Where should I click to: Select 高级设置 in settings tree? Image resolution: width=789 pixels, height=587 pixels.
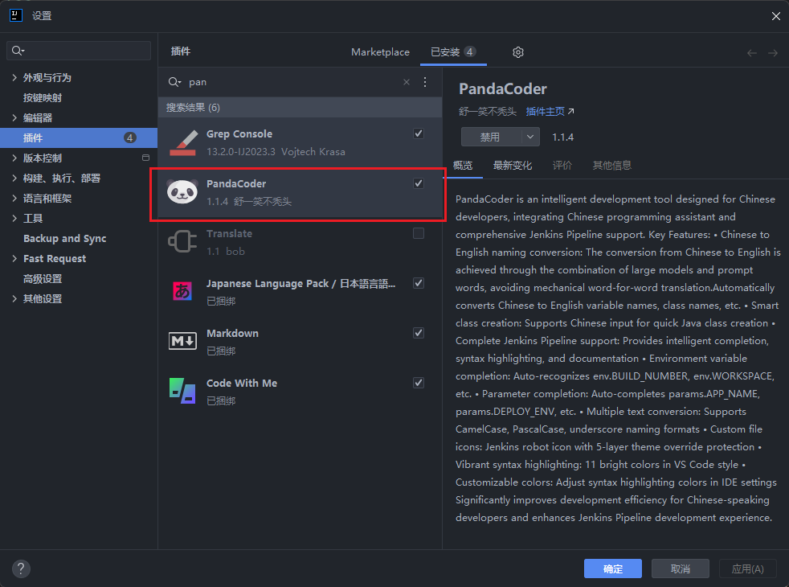[x=43, y=279]
